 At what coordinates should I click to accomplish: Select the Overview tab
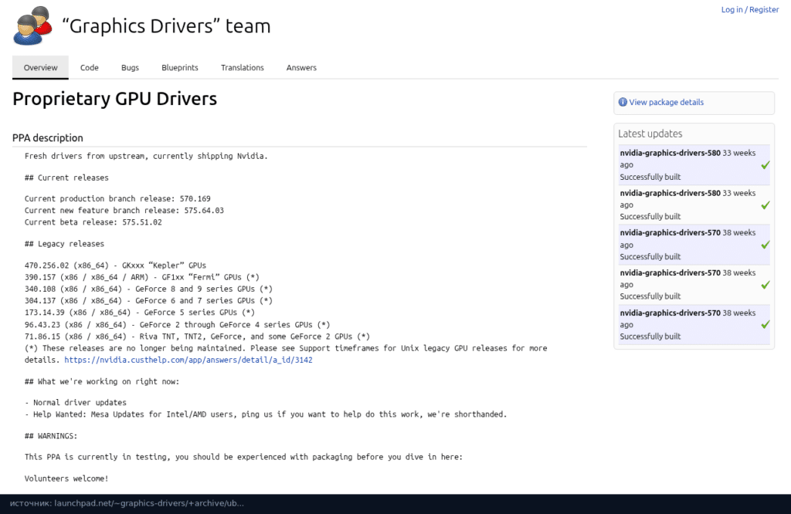[40, 67]
